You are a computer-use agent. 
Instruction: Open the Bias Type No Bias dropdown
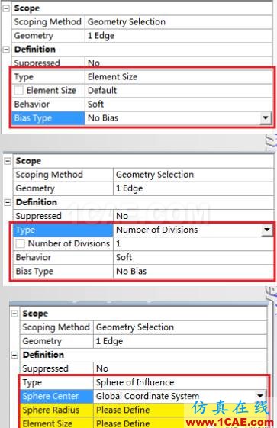266,118
